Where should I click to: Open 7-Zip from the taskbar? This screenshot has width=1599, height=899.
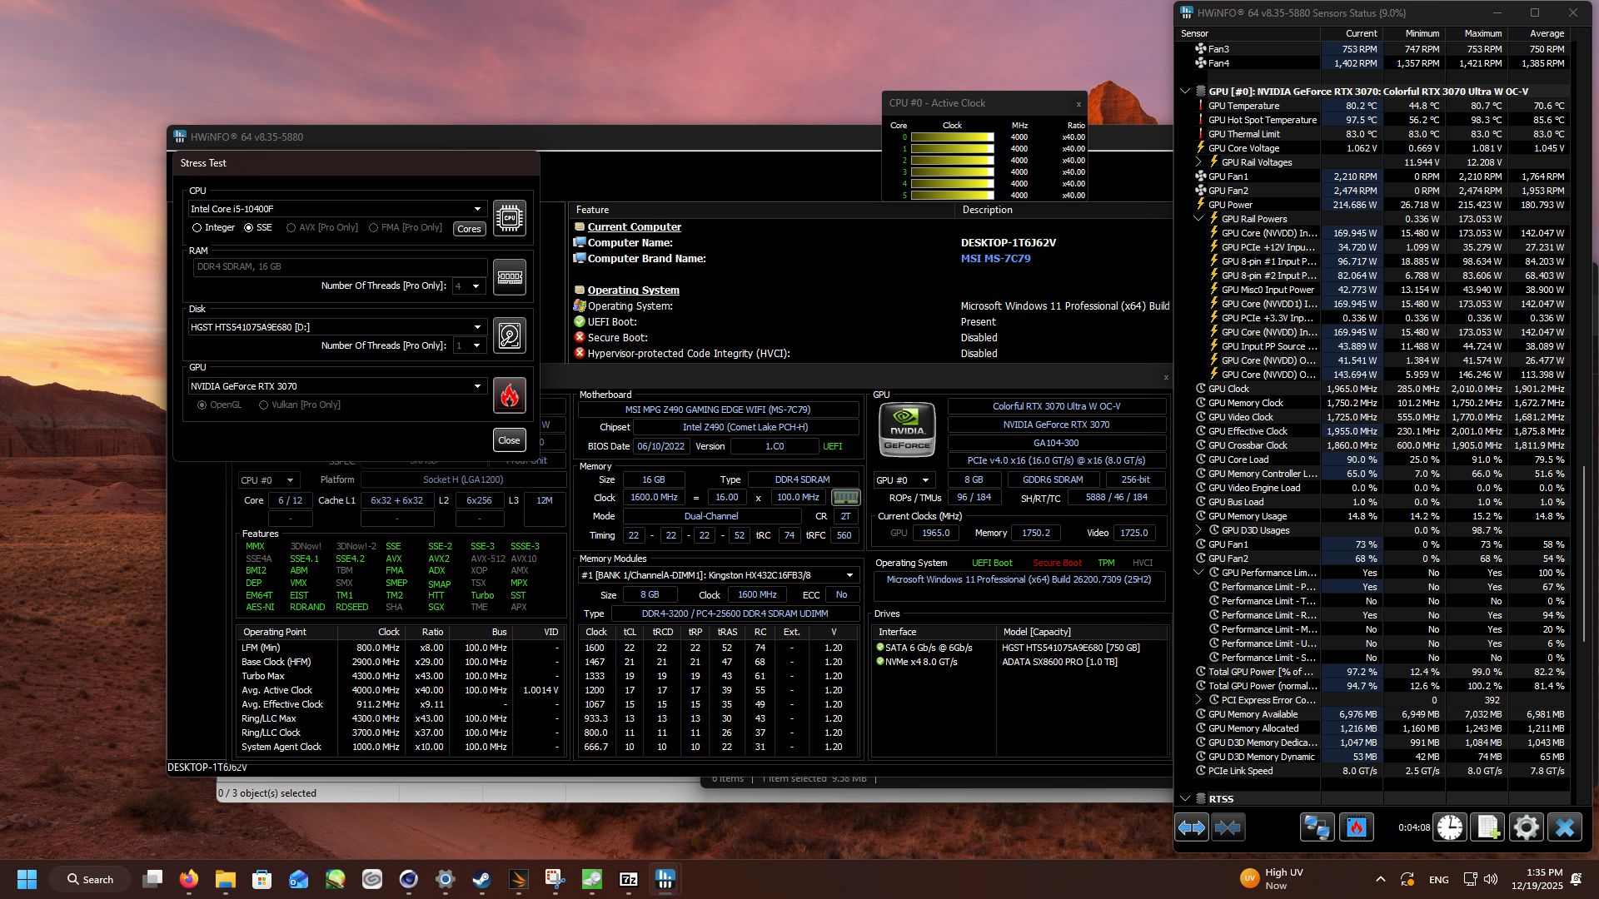coord(629,879)
